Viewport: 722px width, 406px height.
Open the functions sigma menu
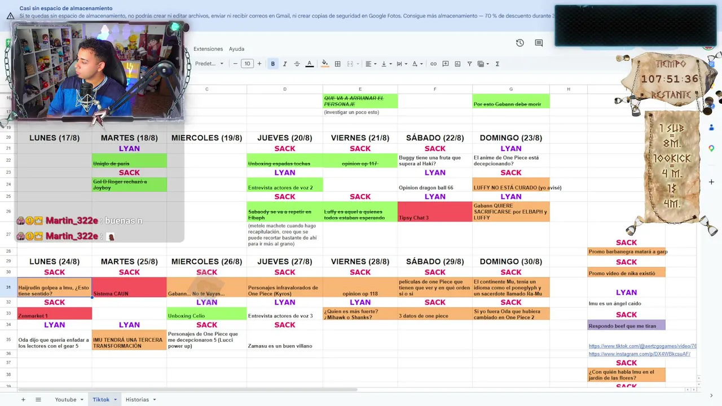click(497, 64)
